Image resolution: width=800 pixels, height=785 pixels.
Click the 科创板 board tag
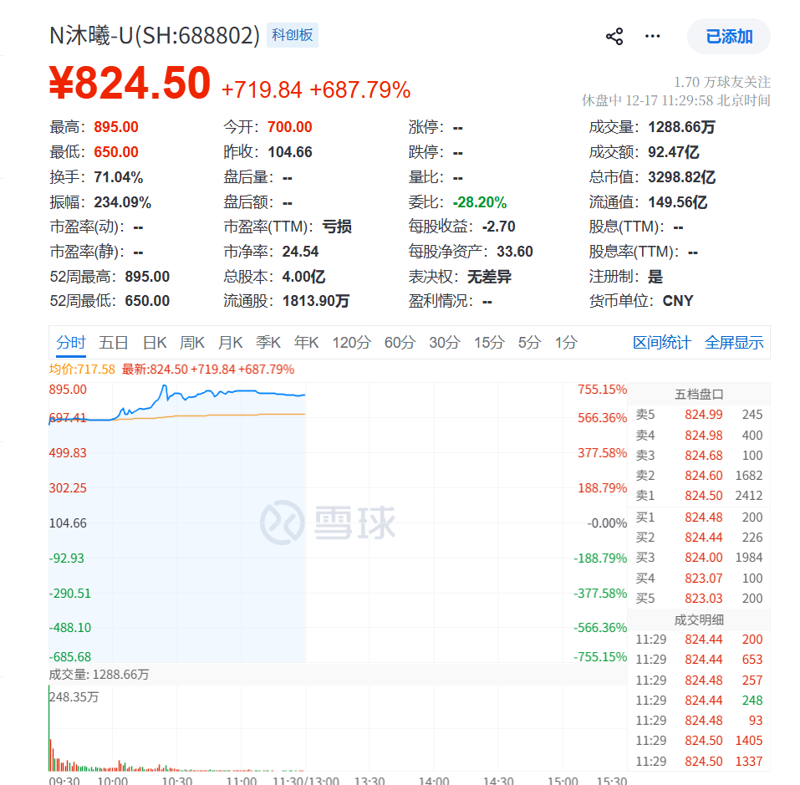(x=293, y=35)
